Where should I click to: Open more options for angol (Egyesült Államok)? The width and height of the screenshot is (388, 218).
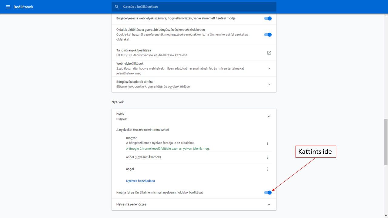(x=267, y=157)
